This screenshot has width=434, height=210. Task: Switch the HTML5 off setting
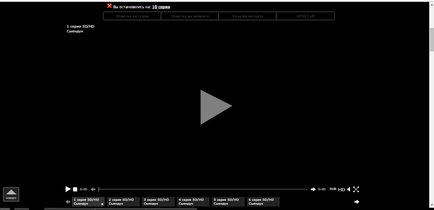click(305, 16)
